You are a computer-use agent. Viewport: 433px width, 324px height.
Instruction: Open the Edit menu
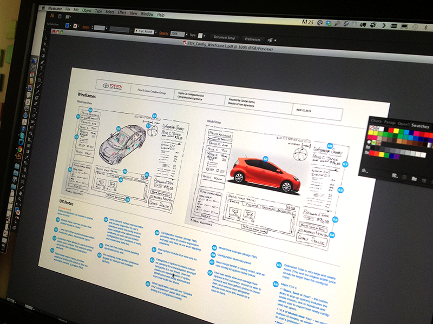76,10
